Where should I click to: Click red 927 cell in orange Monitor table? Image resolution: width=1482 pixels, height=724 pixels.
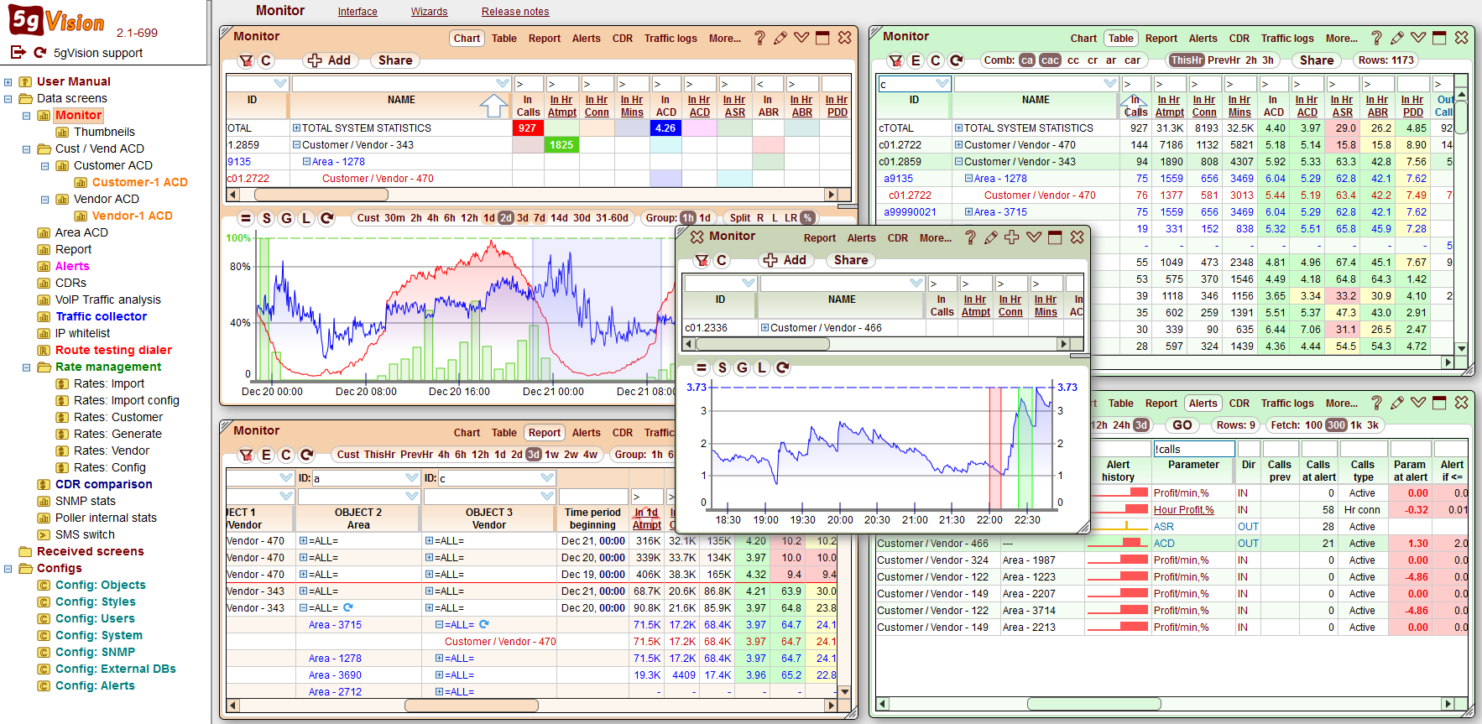(527, 128)
